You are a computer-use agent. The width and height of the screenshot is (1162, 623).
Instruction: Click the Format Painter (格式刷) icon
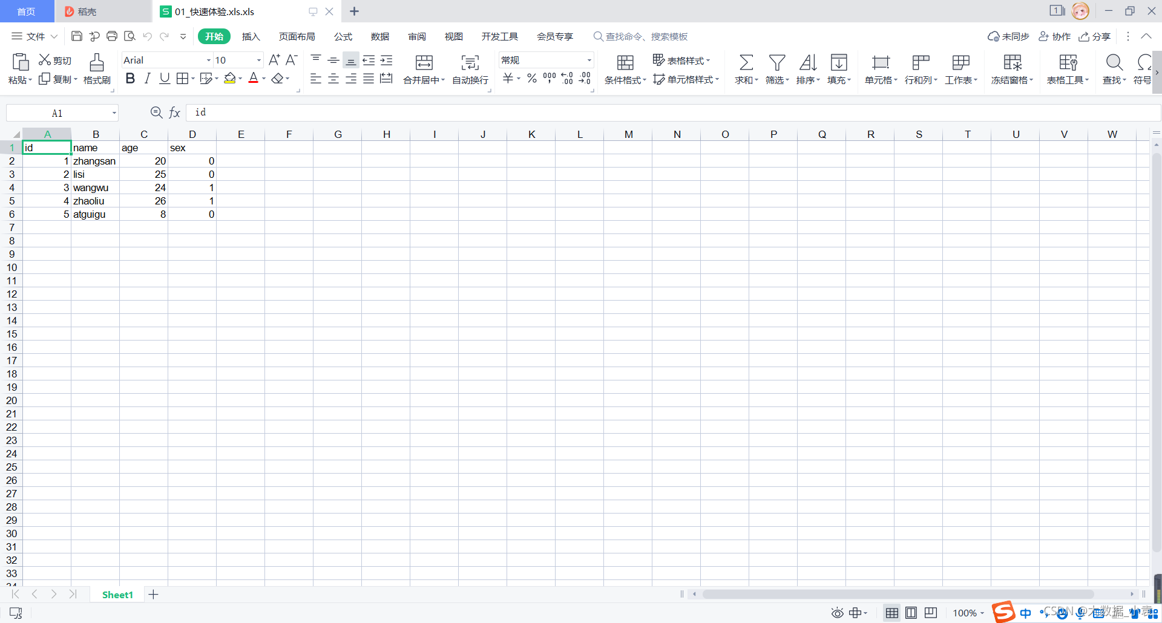click(x=97, y=62)
